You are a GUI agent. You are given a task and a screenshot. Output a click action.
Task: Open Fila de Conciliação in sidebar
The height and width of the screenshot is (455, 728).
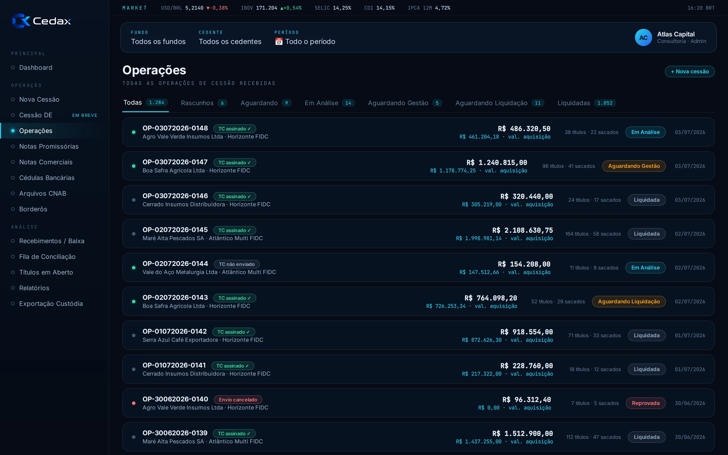tap(54, 256)
